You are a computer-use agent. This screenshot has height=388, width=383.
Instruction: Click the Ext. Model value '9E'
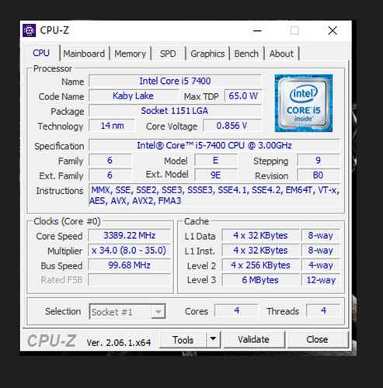tap(216, 175)
